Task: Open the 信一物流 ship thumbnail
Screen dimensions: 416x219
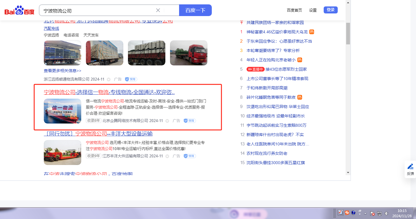Action: [x=63, y=111]
